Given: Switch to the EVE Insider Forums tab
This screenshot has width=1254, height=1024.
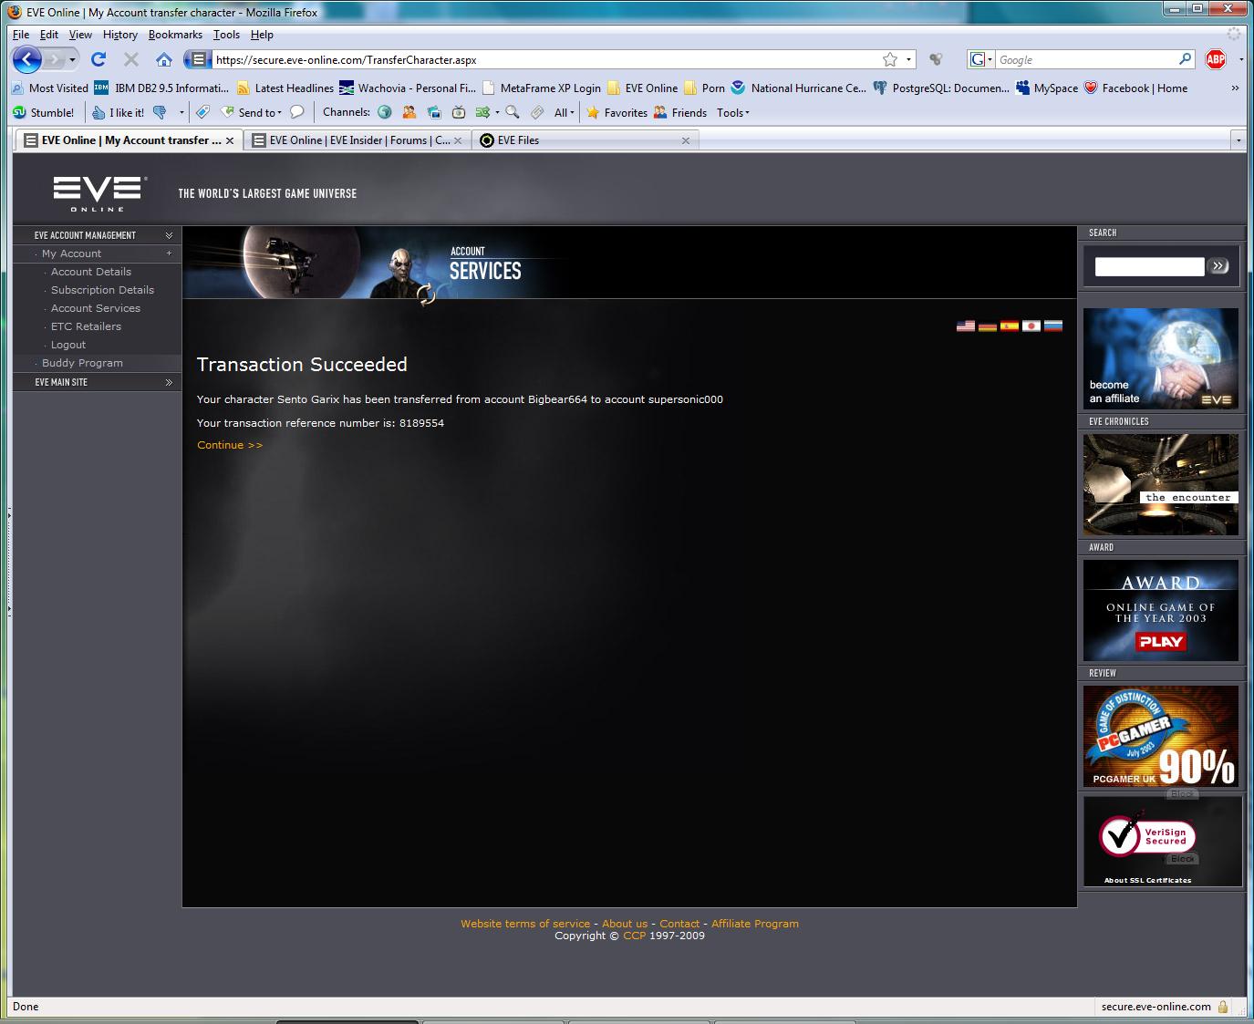Looking at the screenshot, I should [358, 140].
